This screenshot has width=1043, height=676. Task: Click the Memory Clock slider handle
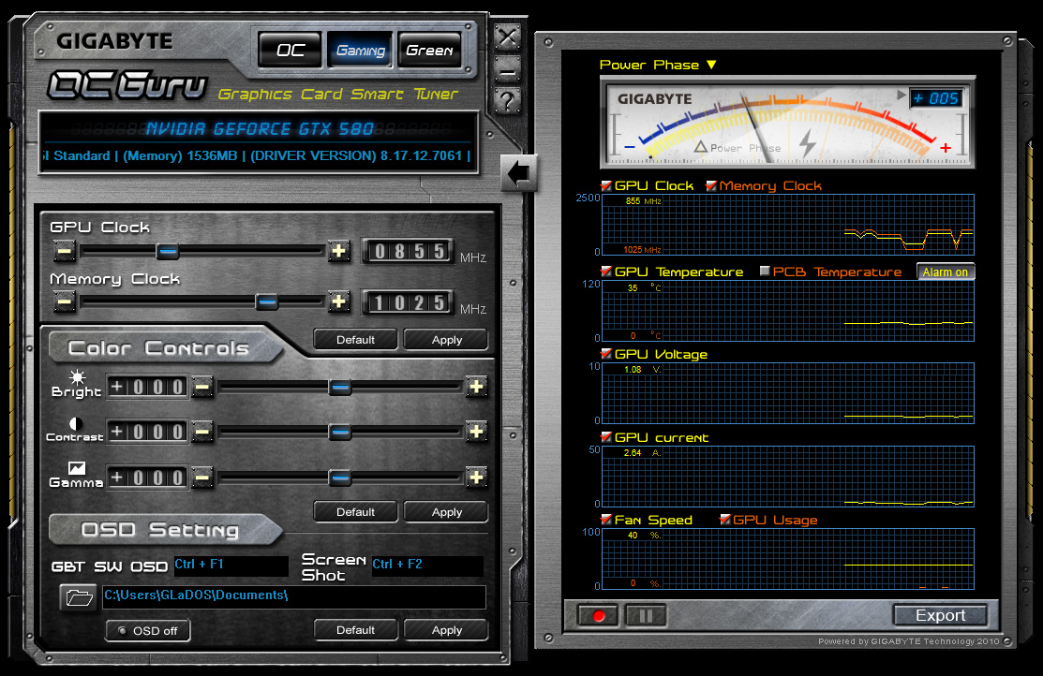(x=267, y=301)
